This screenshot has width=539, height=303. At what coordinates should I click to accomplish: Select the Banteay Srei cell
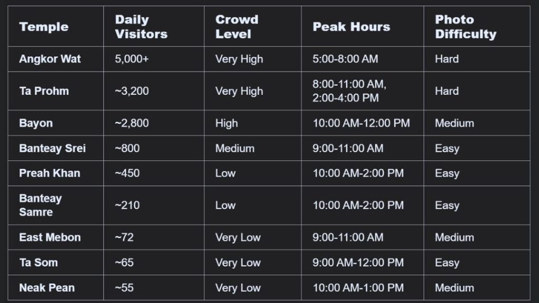pyautogui.click(x=52, y=148)
